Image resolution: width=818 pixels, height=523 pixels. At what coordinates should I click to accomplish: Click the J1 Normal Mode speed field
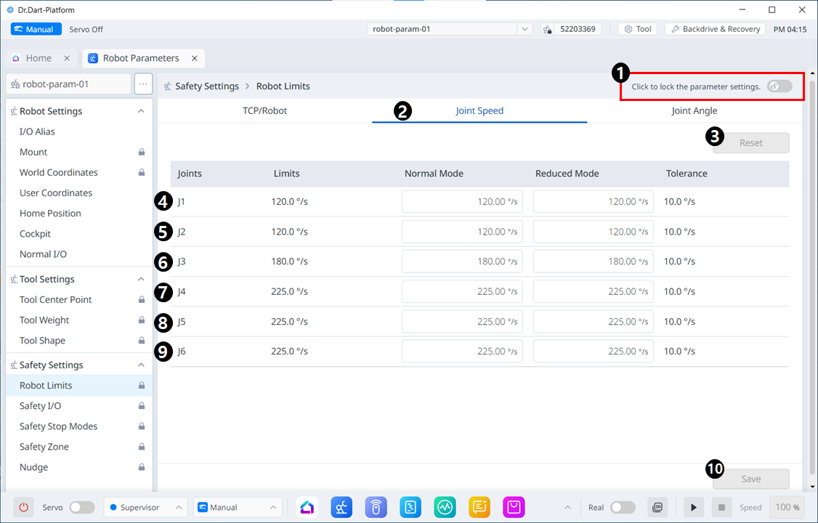[x=462, y=202]
